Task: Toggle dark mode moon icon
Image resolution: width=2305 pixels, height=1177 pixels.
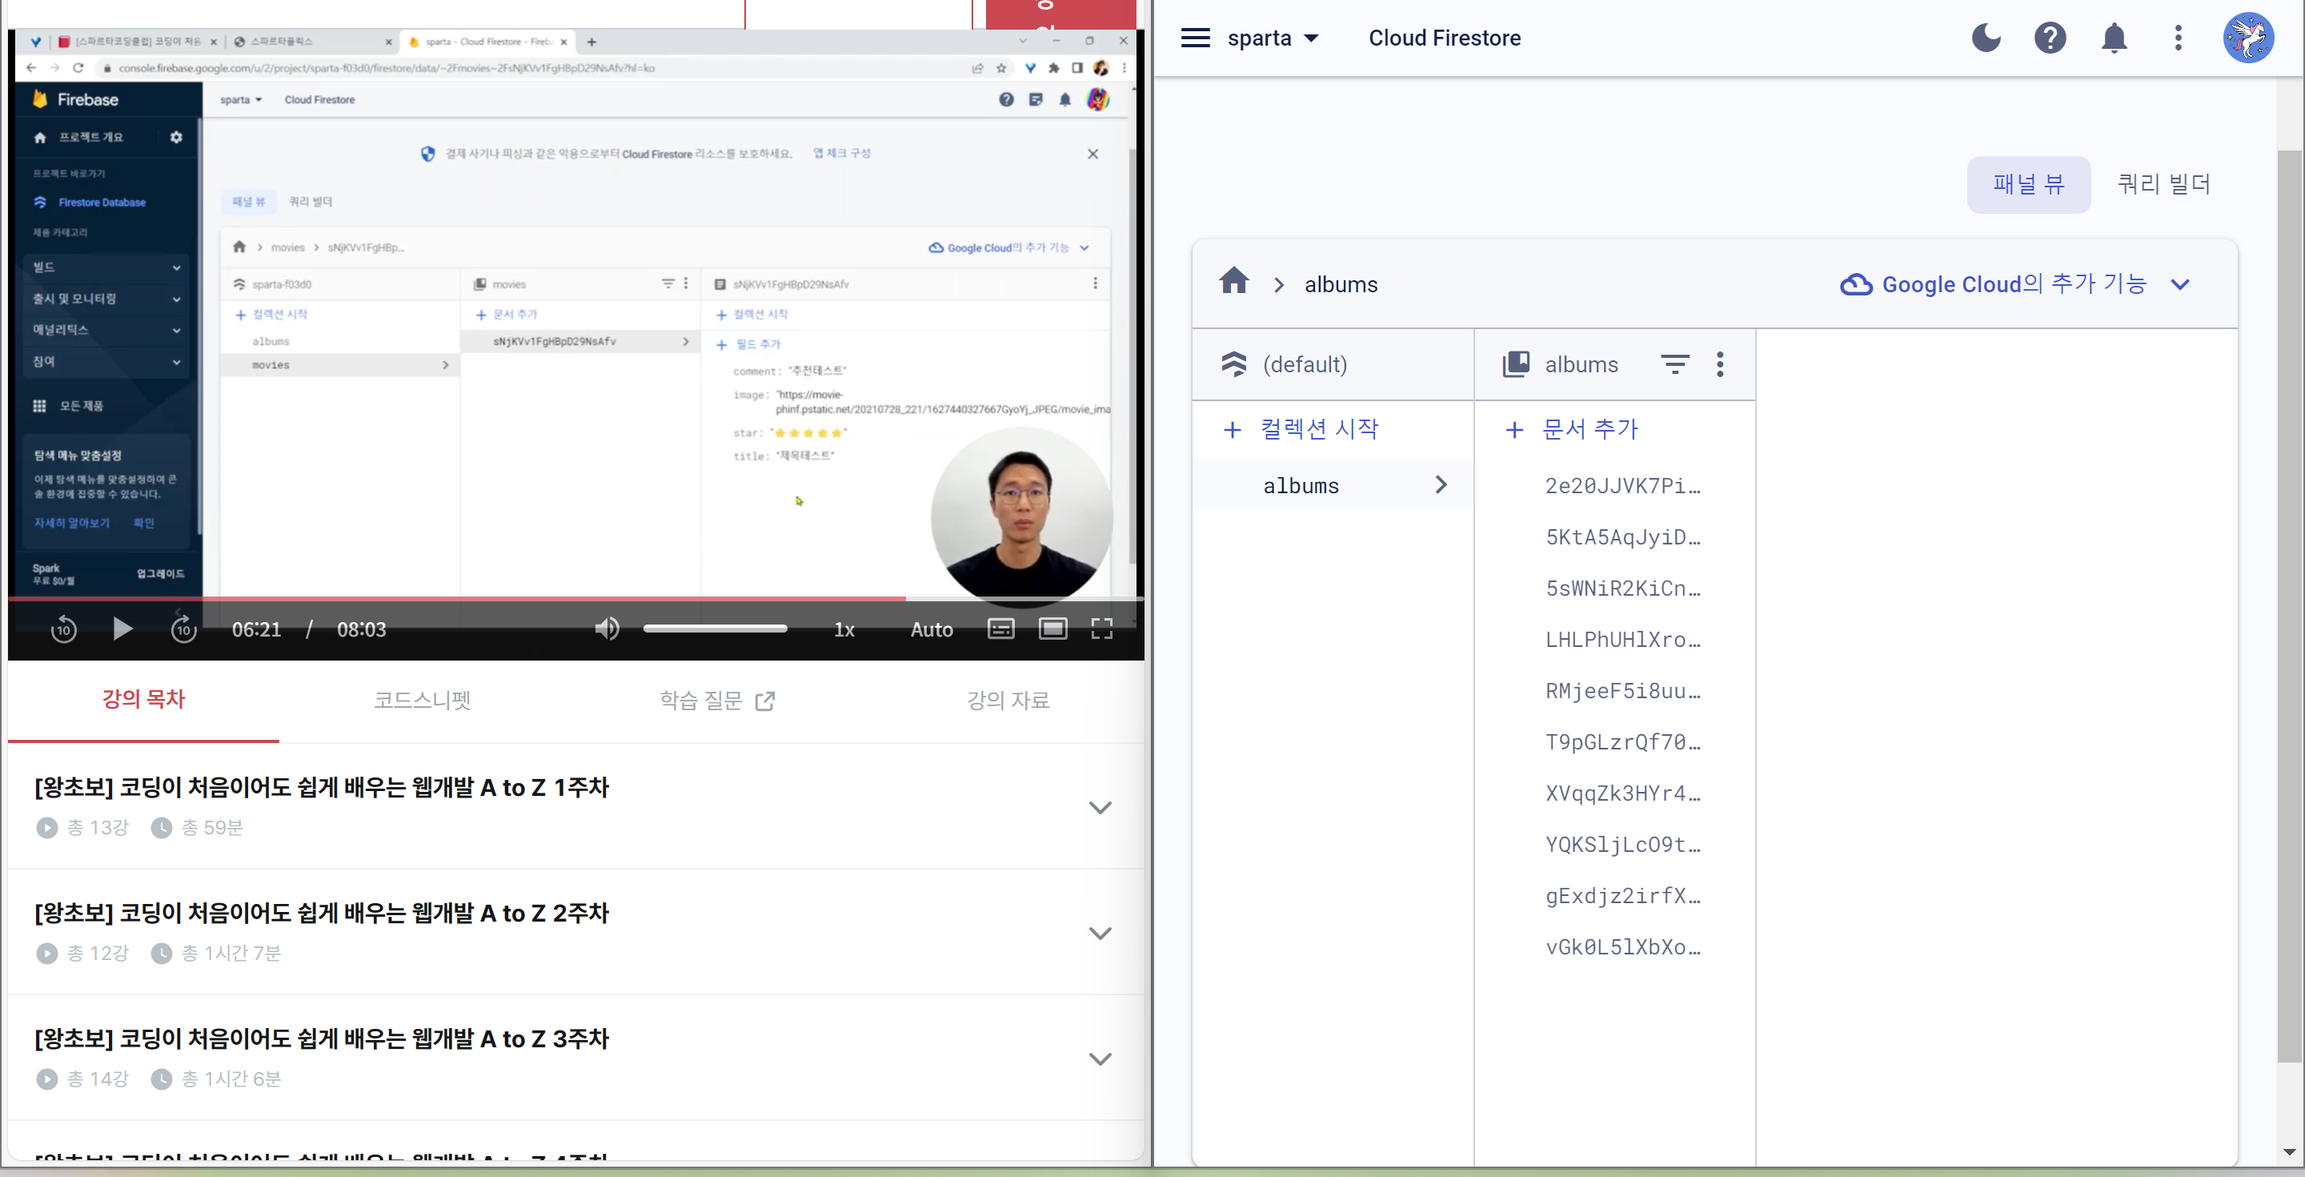Action: coord(1986,38)
